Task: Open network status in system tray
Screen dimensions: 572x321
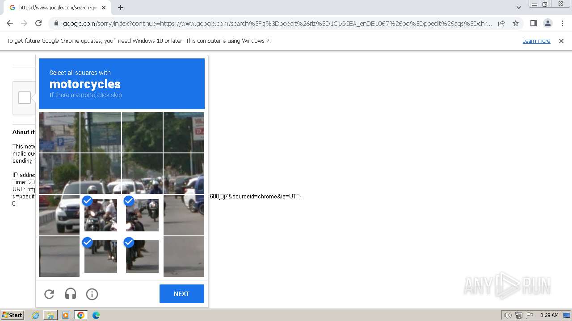Action: point(519,315)
